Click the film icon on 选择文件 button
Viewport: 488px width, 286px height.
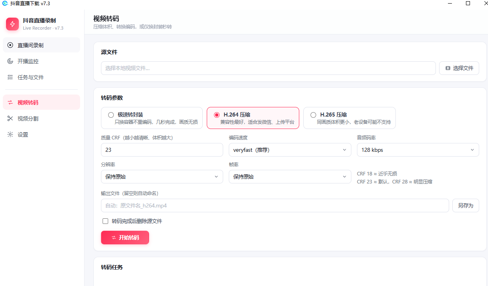click(448, 68)
